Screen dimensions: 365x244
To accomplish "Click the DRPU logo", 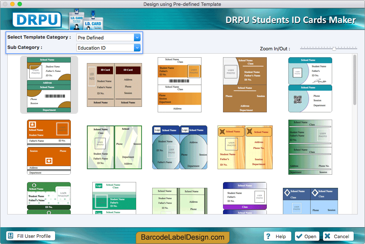I will (37, 20).
